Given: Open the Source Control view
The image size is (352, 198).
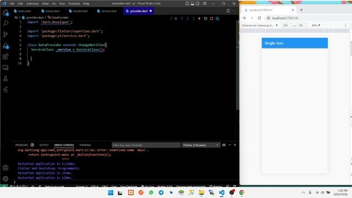Looking at the screenshot, I should (5, 34).
